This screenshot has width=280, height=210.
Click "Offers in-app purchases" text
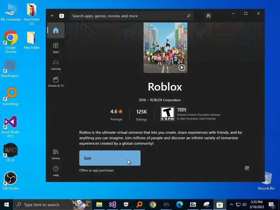[x=97, y=170]
